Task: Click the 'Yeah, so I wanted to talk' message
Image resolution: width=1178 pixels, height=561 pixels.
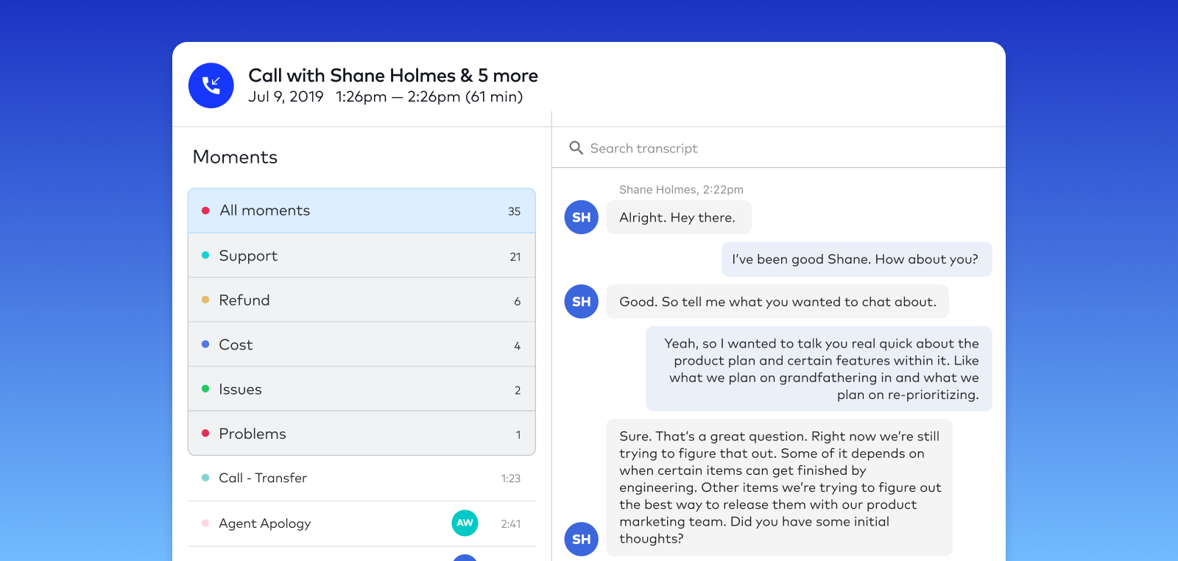Action: (x=819, y=369)
